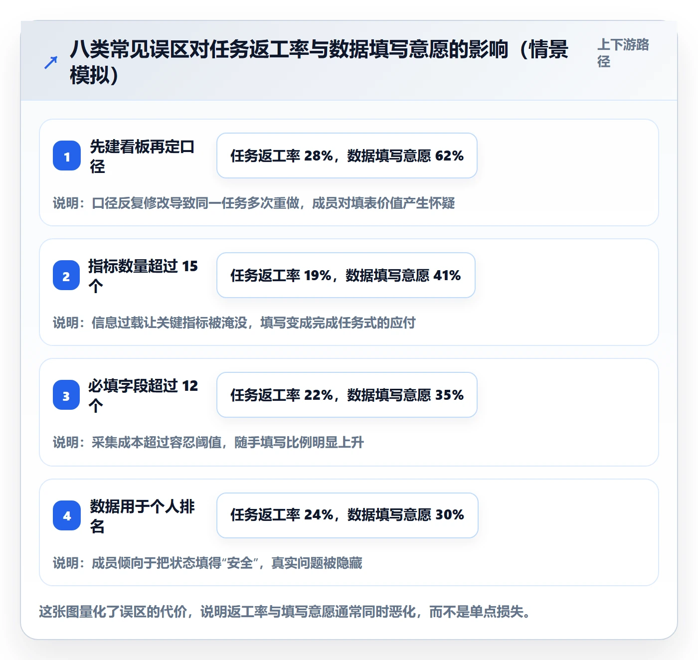Click the number 4 step badge
The height and width of the screenshot is (660, 698).
pyautogui.click(x=67, y=516)
